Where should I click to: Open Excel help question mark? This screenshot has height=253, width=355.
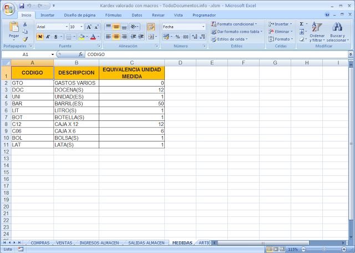point(327,15)
